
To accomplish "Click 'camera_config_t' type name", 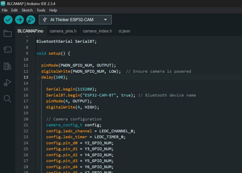I will pos(64,125).
